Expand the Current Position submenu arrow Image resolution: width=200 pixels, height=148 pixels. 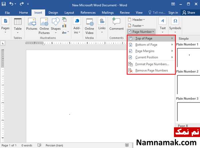pos(172,57)
